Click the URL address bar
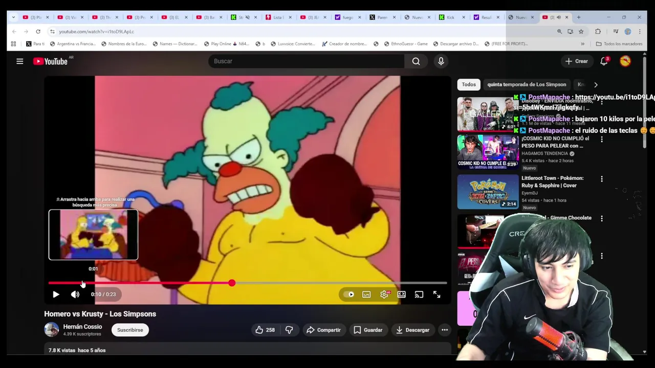The width and height of the screenshot is (655, 368). click(x=302, y=32)
